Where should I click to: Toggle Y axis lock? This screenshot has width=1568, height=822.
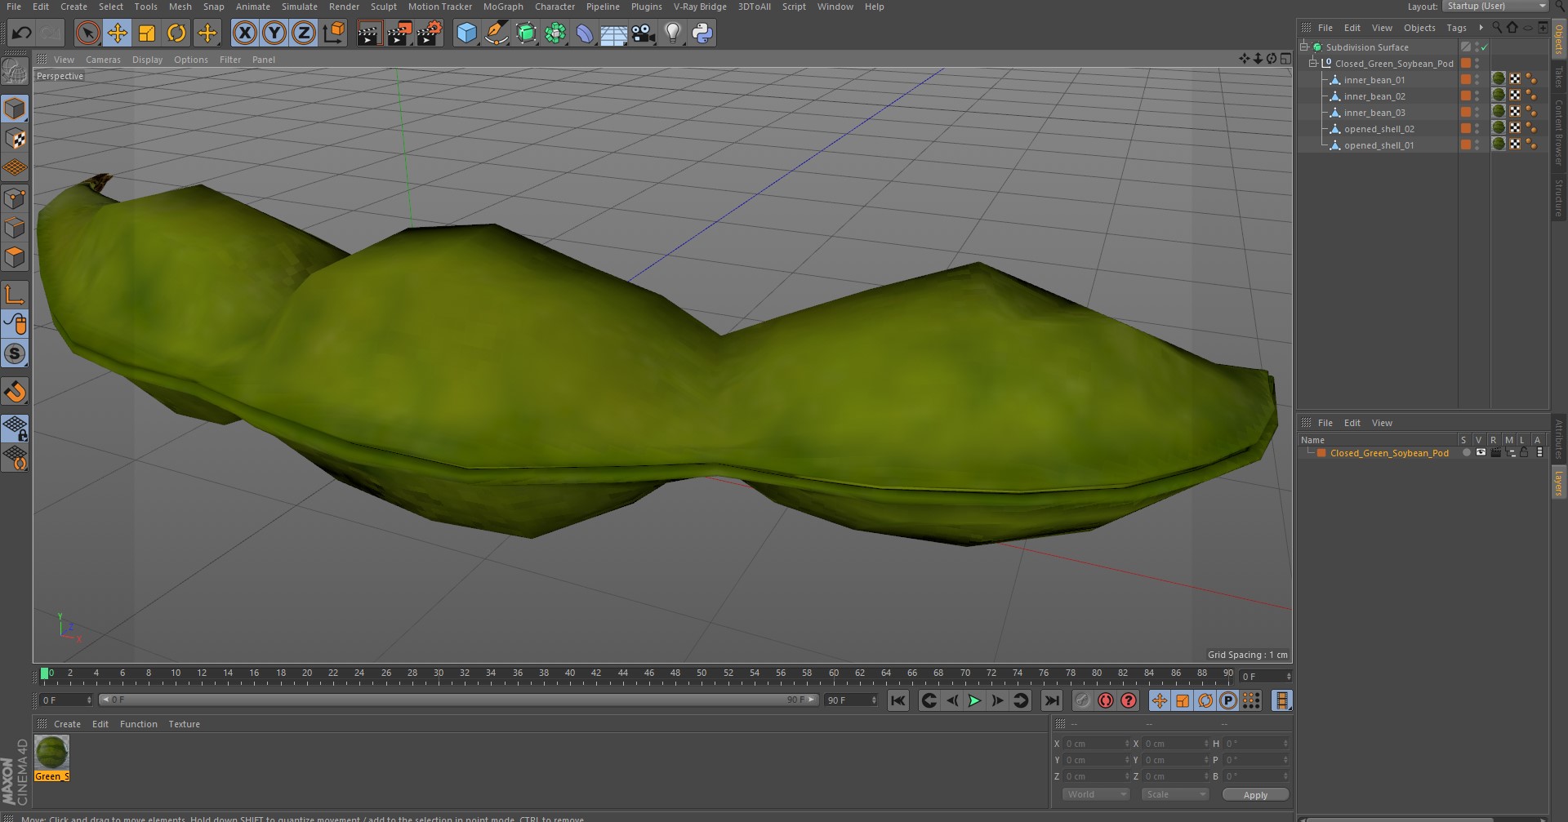274,33
